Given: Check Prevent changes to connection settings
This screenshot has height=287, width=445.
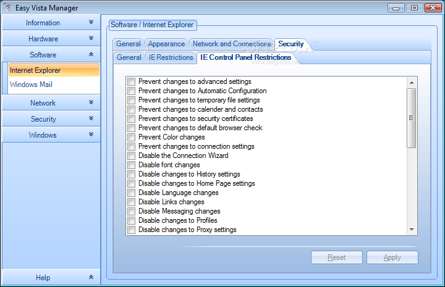Looking at the screenshot, I should (131, 146).
